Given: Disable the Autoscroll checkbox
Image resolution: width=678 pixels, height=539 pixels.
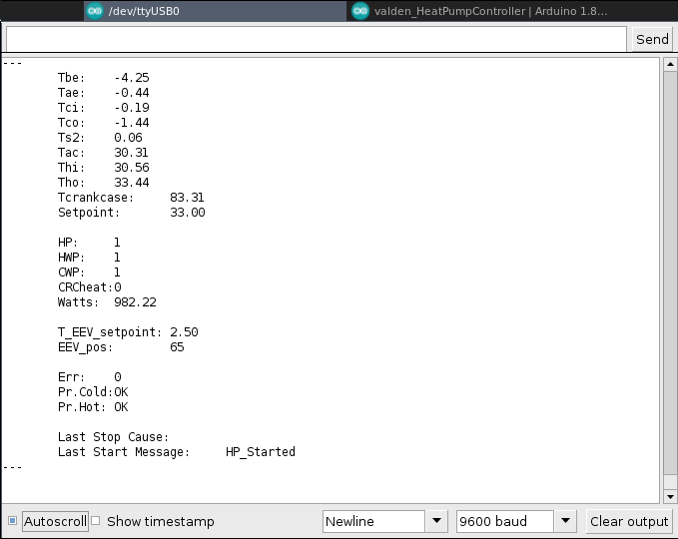Looking at the screenshot, I should coord(12,521).
